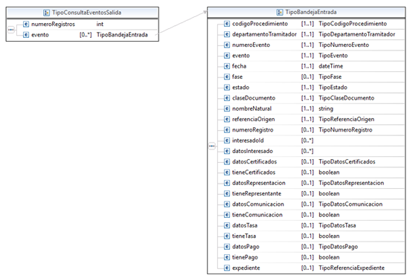The height and width of the screenshot is (278, 410).
Task: Open the TipoReferenciaExpediente type reference
Action: 351,268
